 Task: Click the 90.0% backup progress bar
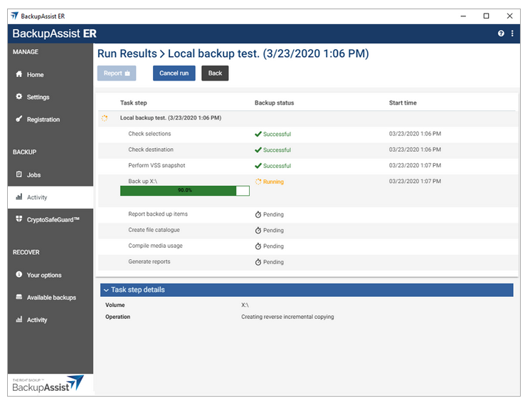tap(184, 191)
